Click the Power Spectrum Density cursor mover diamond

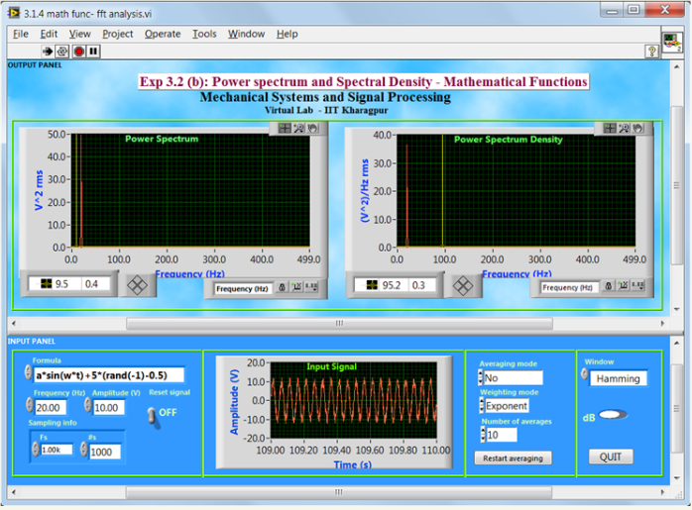[463, 285]
